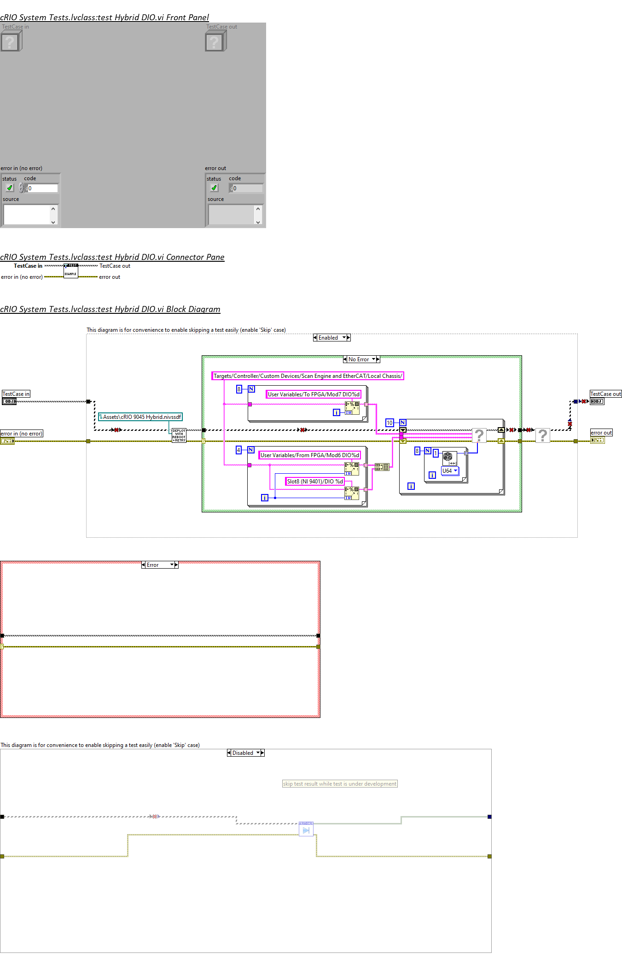The image size is (622, 976).
Task: Click the Build Array node after Mod6 loop
Action: coord(382,467)
